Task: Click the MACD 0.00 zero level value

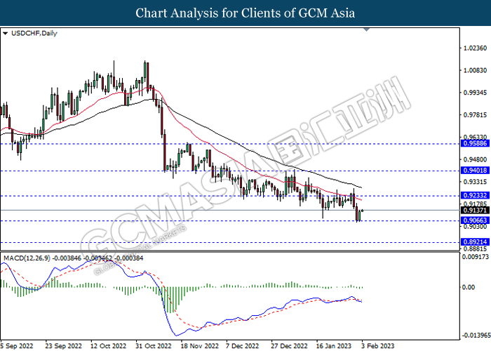Action: (469, 287)
